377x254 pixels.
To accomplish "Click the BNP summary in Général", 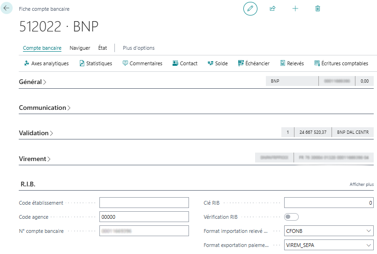I will [x=292, y=81].
